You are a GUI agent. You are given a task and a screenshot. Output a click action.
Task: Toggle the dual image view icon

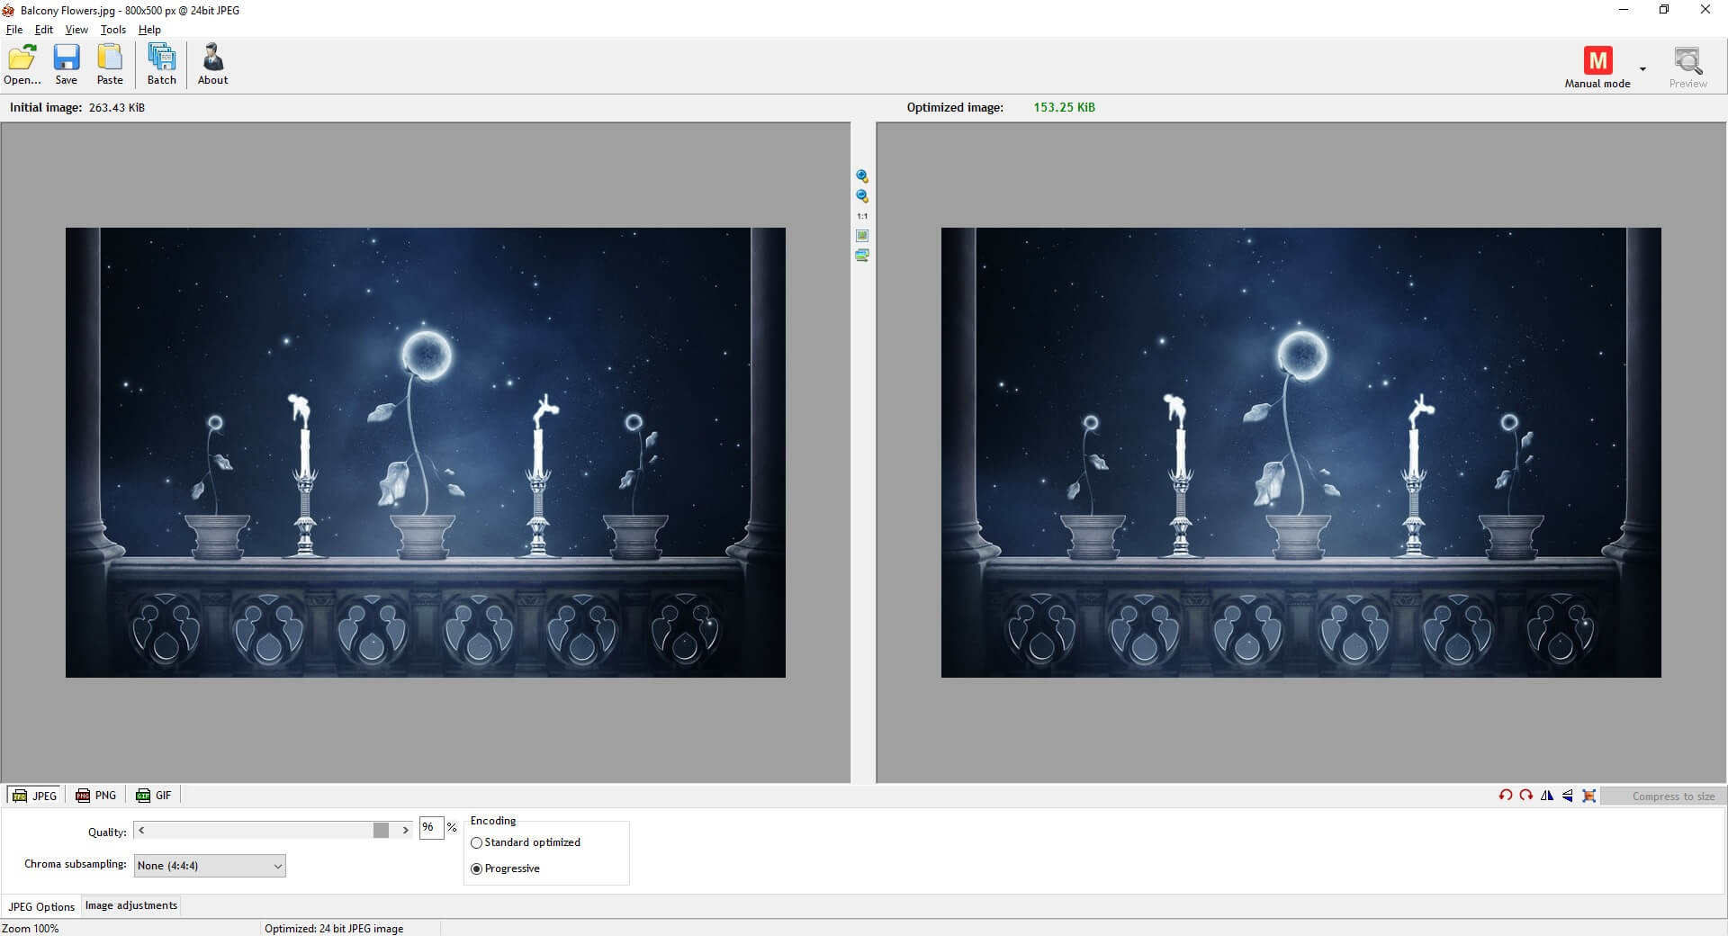coord(862,256)
